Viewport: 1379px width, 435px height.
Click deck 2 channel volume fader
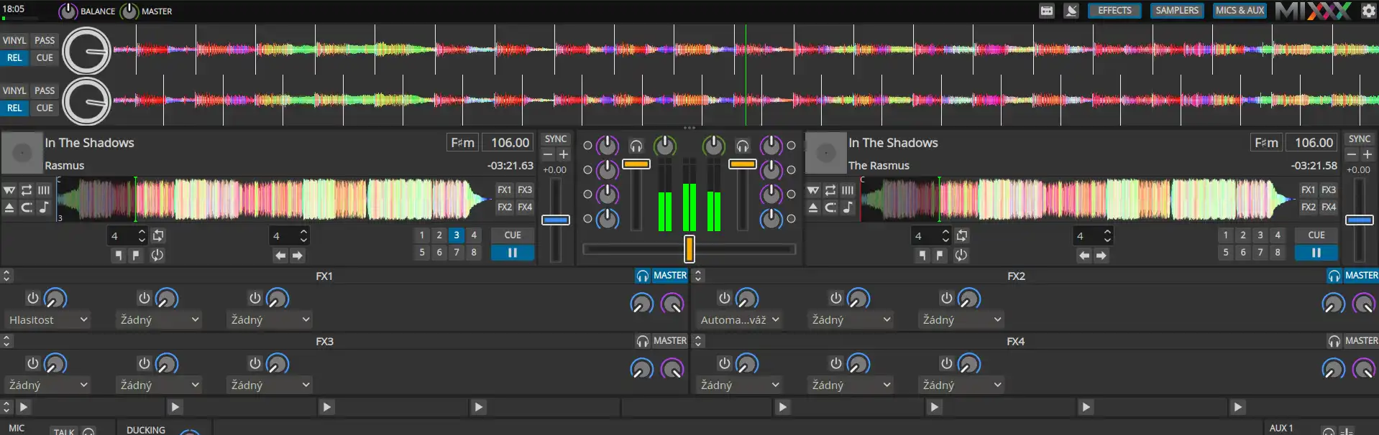coord(743,164)
